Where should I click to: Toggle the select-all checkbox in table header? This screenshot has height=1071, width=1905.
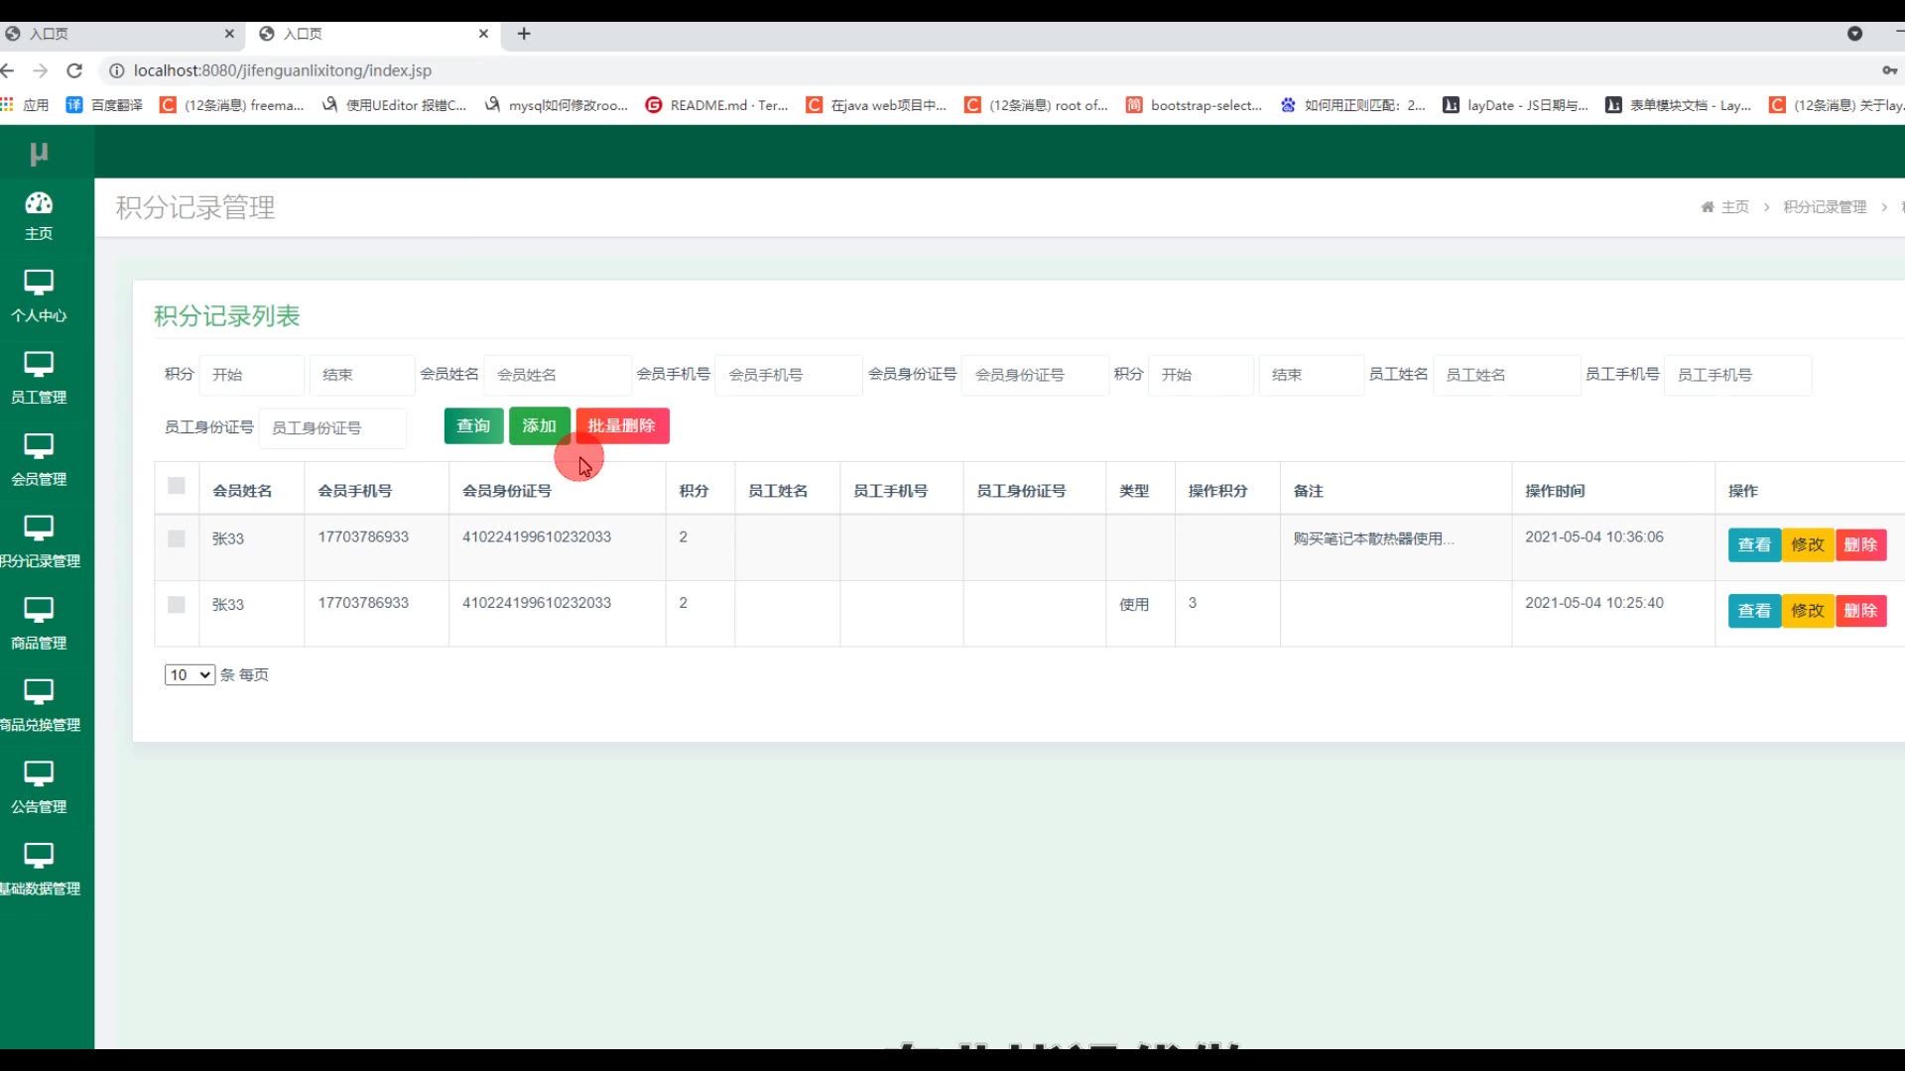(x=177, y=486)
